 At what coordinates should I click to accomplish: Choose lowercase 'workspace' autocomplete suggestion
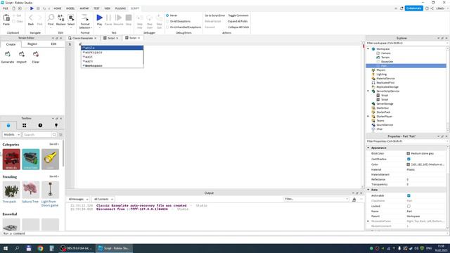tap(112, 53)
